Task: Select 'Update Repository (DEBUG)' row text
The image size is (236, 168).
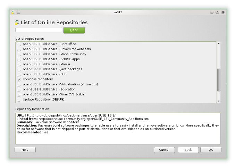Action: tap(43, 99)
